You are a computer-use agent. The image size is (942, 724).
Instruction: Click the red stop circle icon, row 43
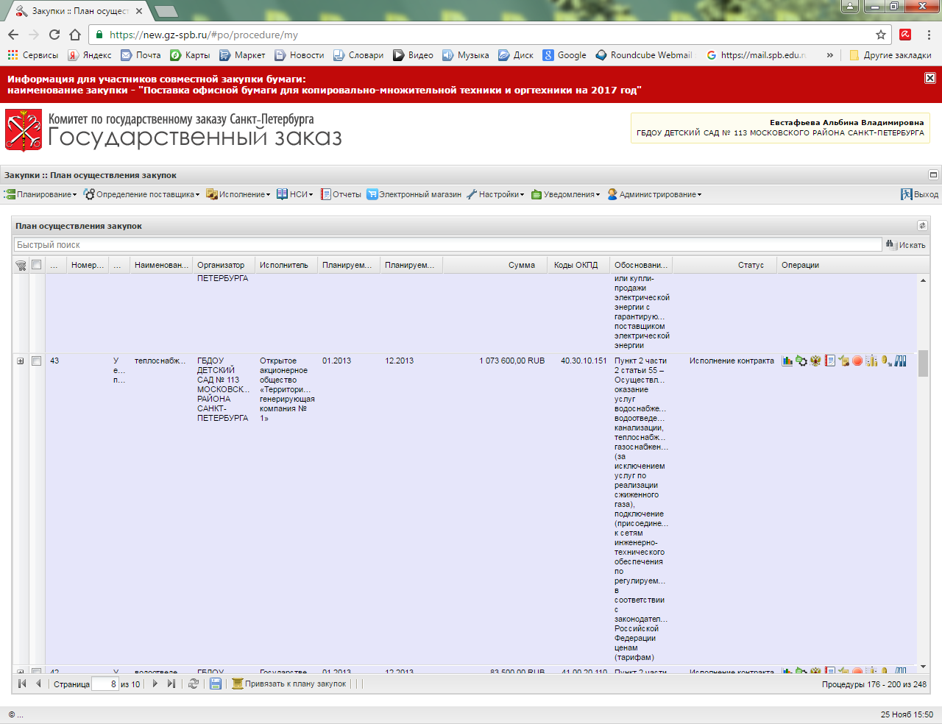(857, 361)
